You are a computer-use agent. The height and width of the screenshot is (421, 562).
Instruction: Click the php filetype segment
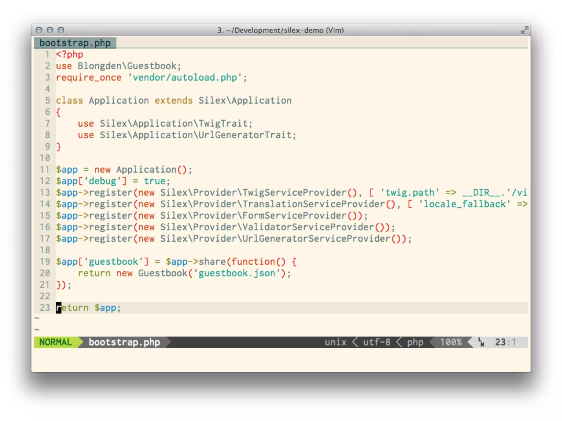[415, 342]
